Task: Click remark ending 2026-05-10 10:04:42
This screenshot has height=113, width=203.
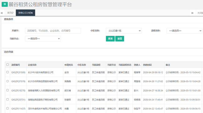Action: tap(183, 72)
